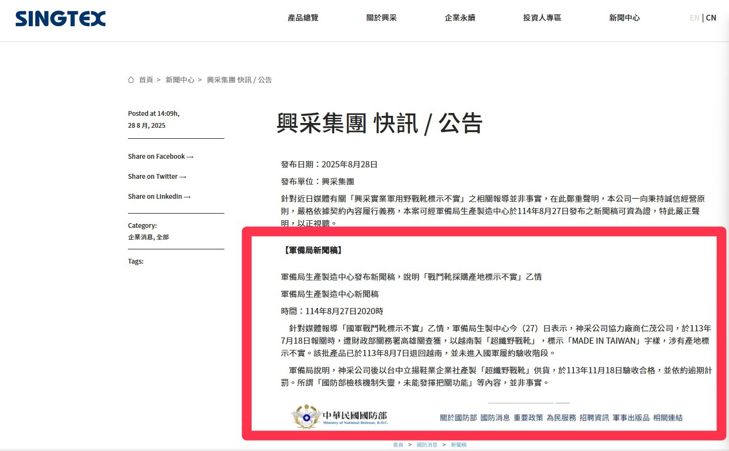Click 首頁 breadcrumb link at top
The image size is (729, 451).
coord(146,80)
